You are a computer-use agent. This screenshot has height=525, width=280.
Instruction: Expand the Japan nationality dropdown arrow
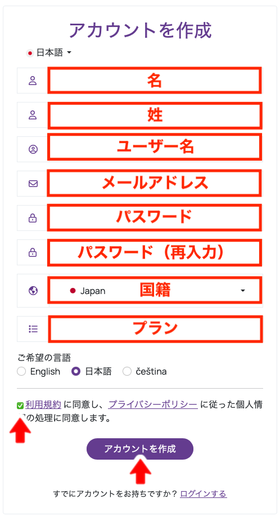pyautogui.click(x=243, y=291)
